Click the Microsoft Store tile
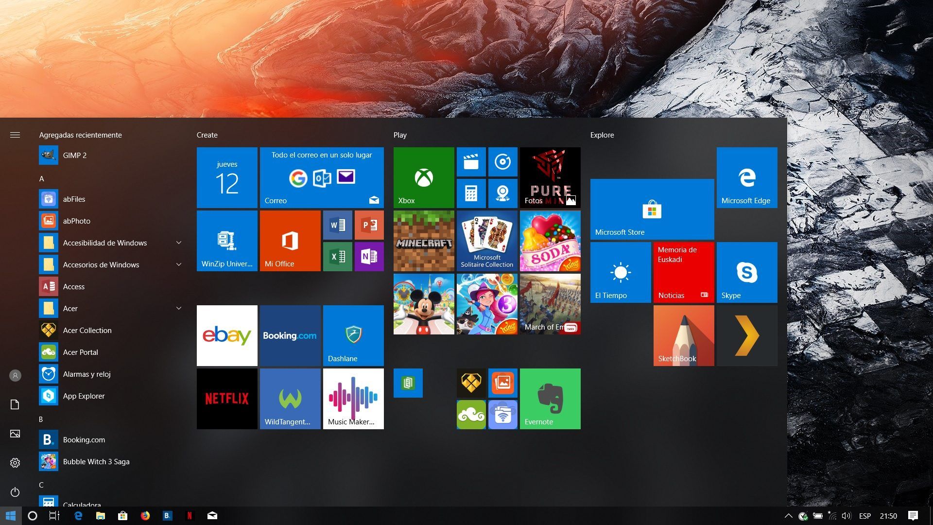The width and height of the screenshot is (933, 525). click(x=652, y=209)
